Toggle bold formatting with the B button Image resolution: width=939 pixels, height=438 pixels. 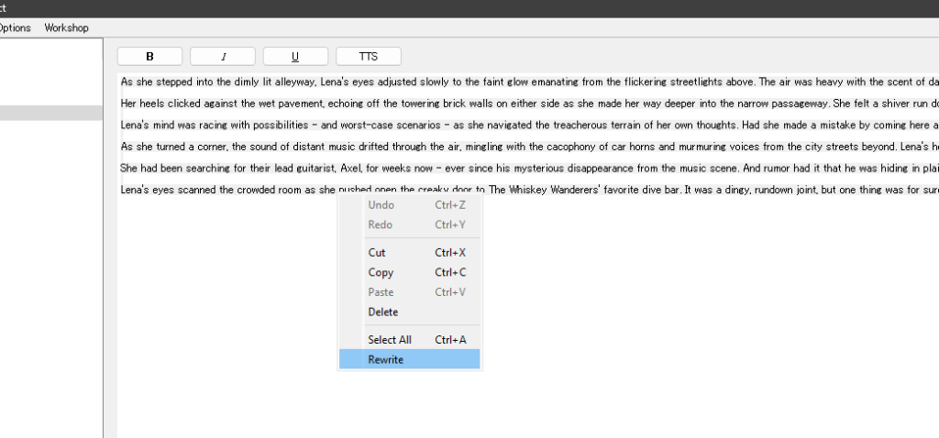149,56
